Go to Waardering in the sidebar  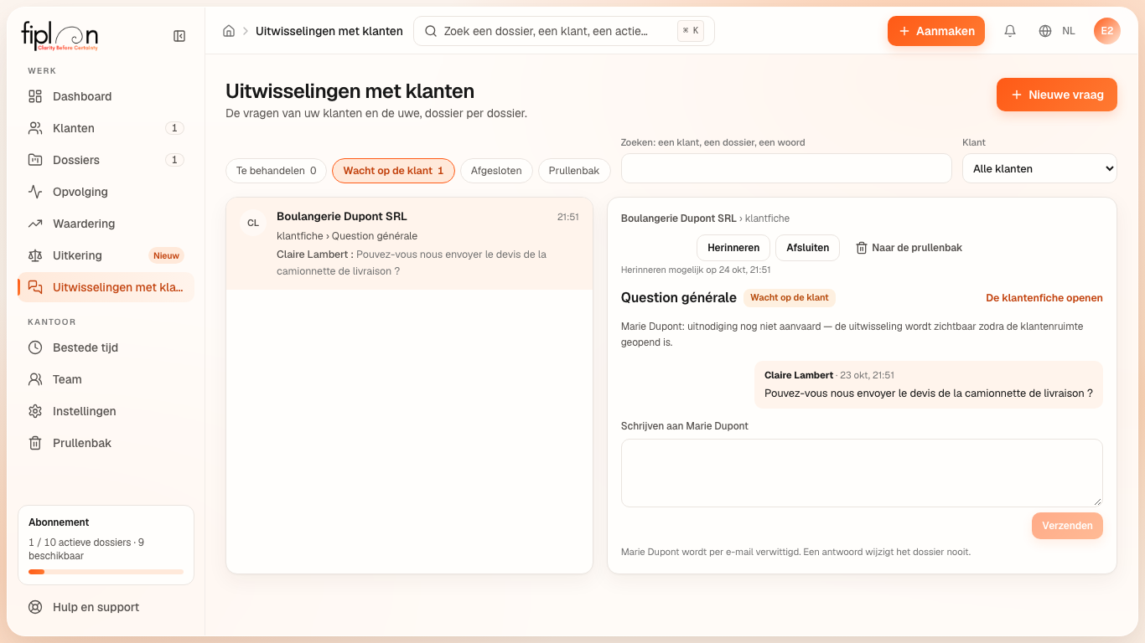(x=106, y=224)
